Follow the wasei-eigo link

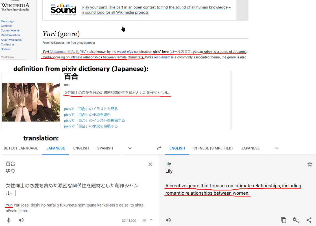[125, 52]
